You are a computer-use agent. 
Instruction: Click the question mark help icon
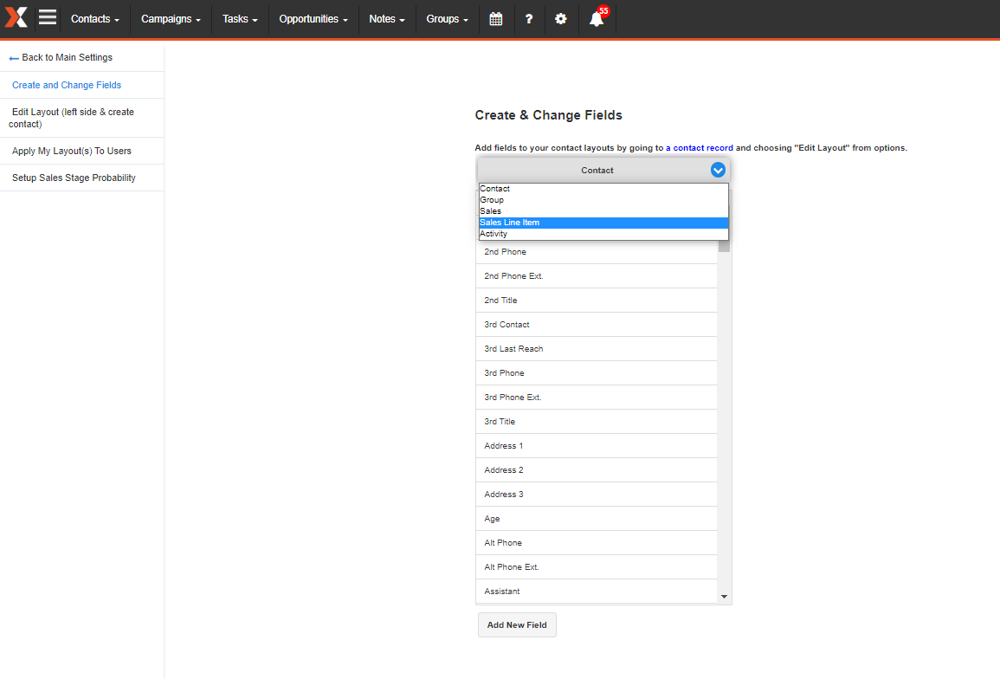pyautogui.click(x=529, y=19)
